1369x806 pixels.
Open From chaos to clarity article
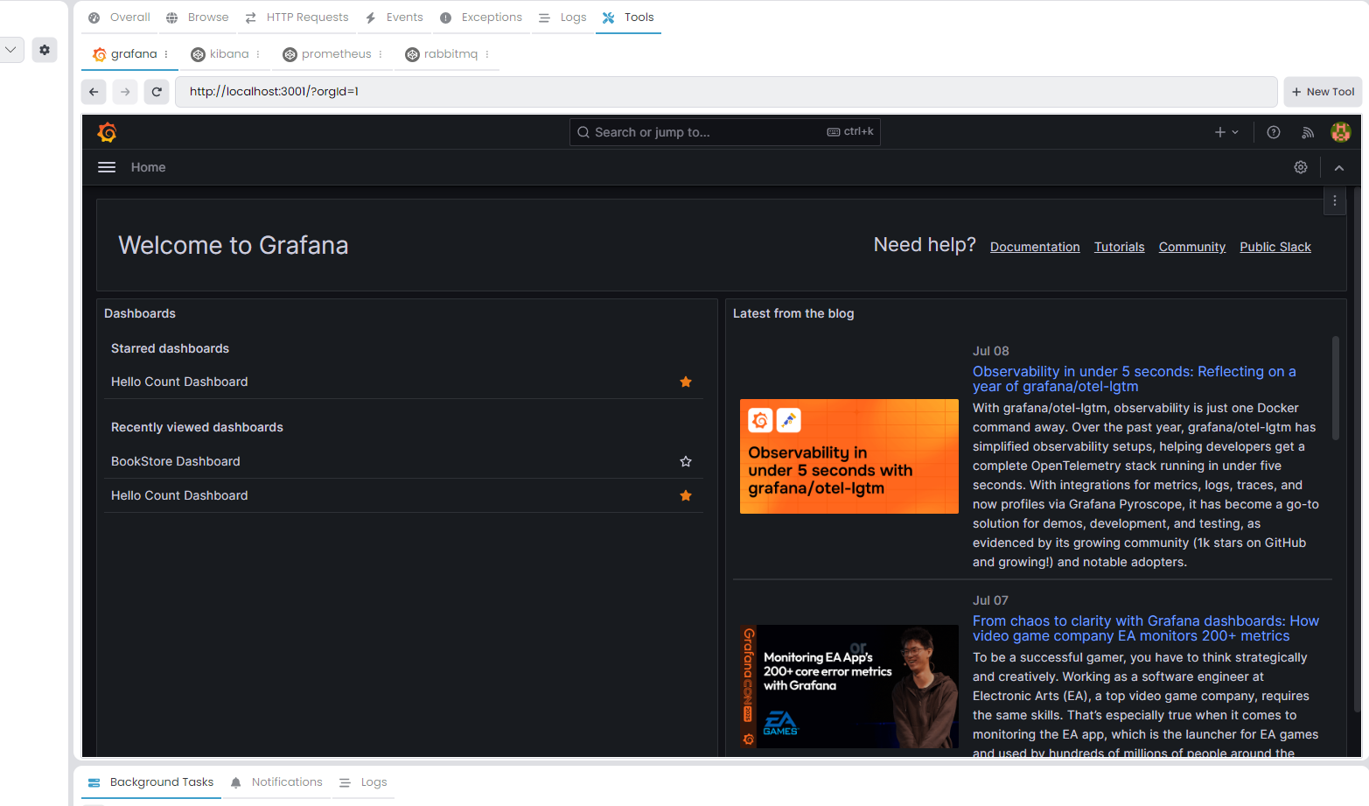1145,628
